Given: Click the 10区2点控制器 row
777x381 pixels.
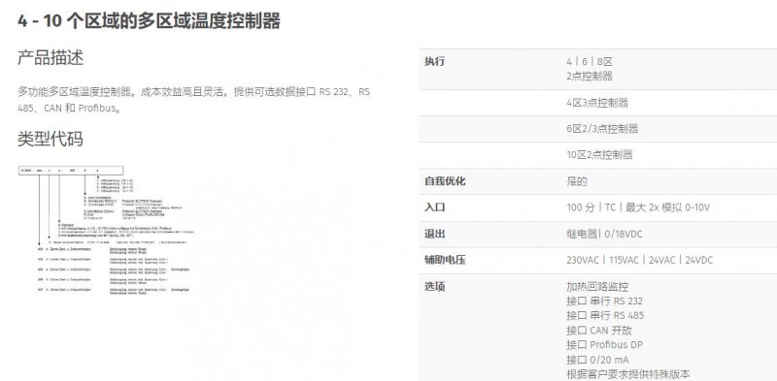Looking at the screenshot, I should point(598,155).
